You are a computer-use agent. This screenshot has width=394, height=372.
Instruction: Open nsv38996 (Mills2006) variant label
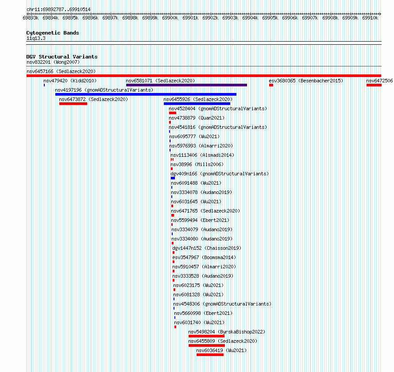[x=197, y=164]
